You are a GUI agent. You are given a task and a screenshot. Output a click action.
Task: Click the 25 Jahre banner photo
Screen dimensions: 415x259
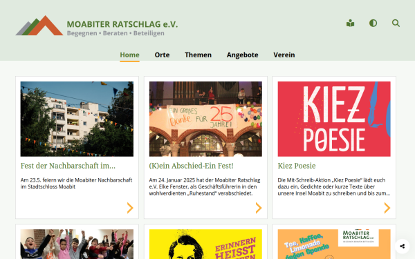pos(205,119)
